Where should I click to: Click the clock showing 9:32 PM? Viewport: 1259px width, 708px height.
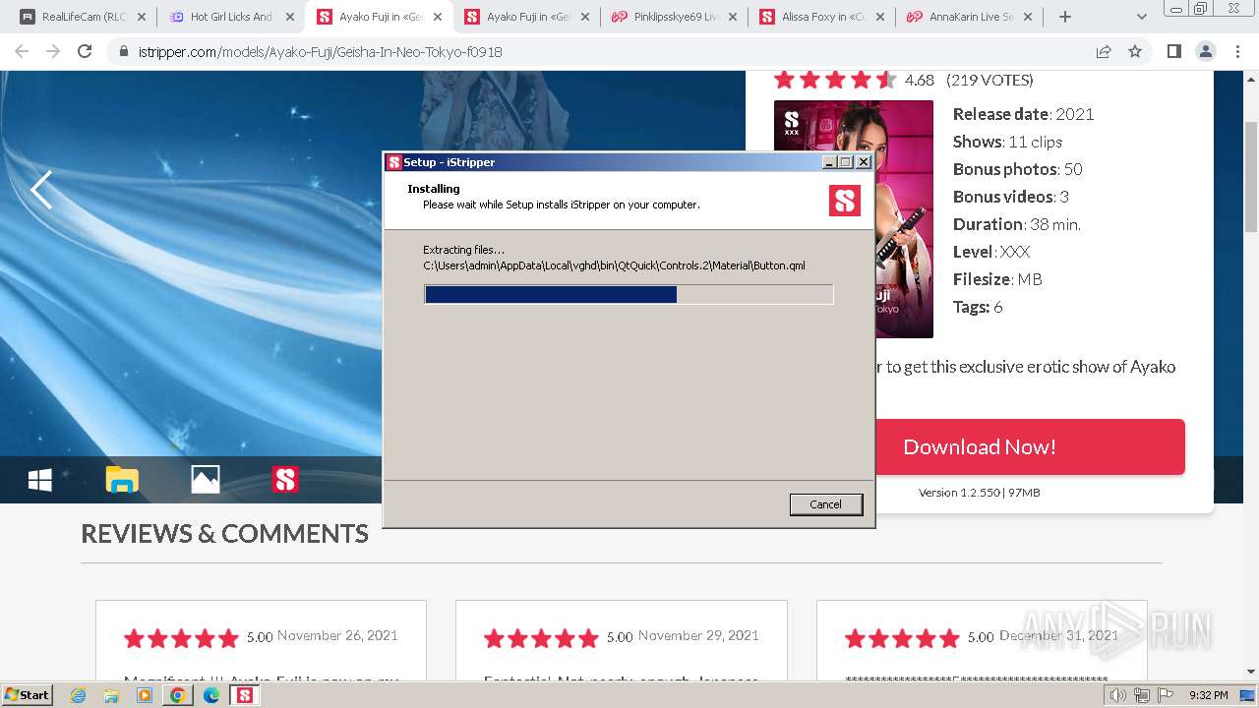click(x=1208, y=695)
